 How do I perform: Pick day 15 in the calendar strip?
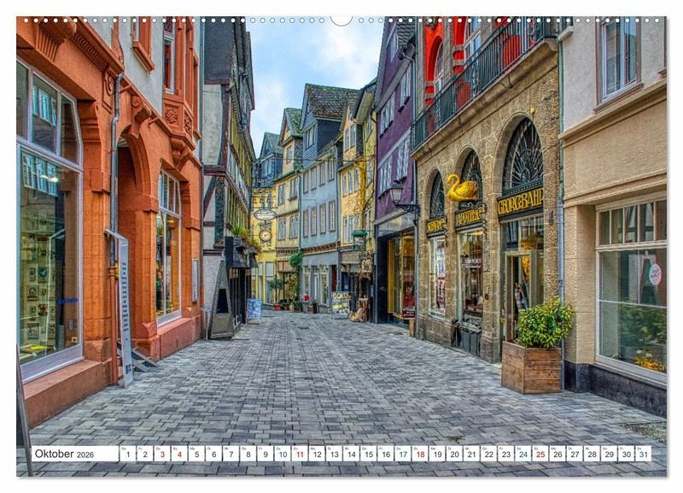click(x=368, y=454)
